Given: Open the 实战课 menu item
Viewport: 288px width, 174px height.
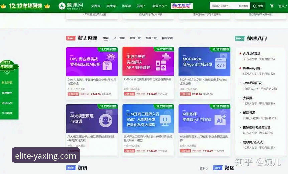Looking at the screenshot, I should click(111, 6).
